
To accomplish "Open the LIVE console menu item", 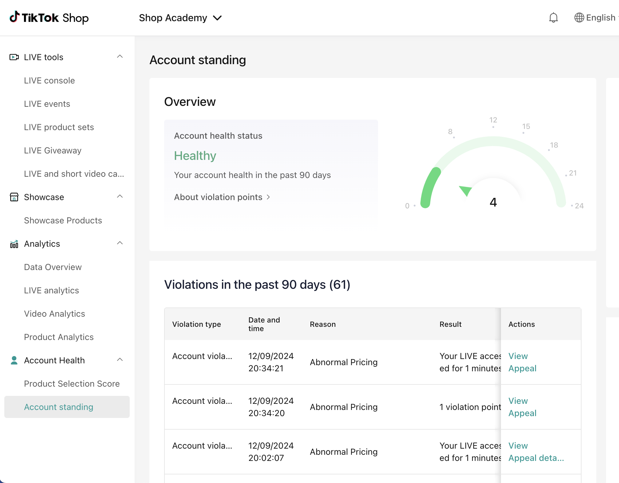I will (x=49, y=80).
